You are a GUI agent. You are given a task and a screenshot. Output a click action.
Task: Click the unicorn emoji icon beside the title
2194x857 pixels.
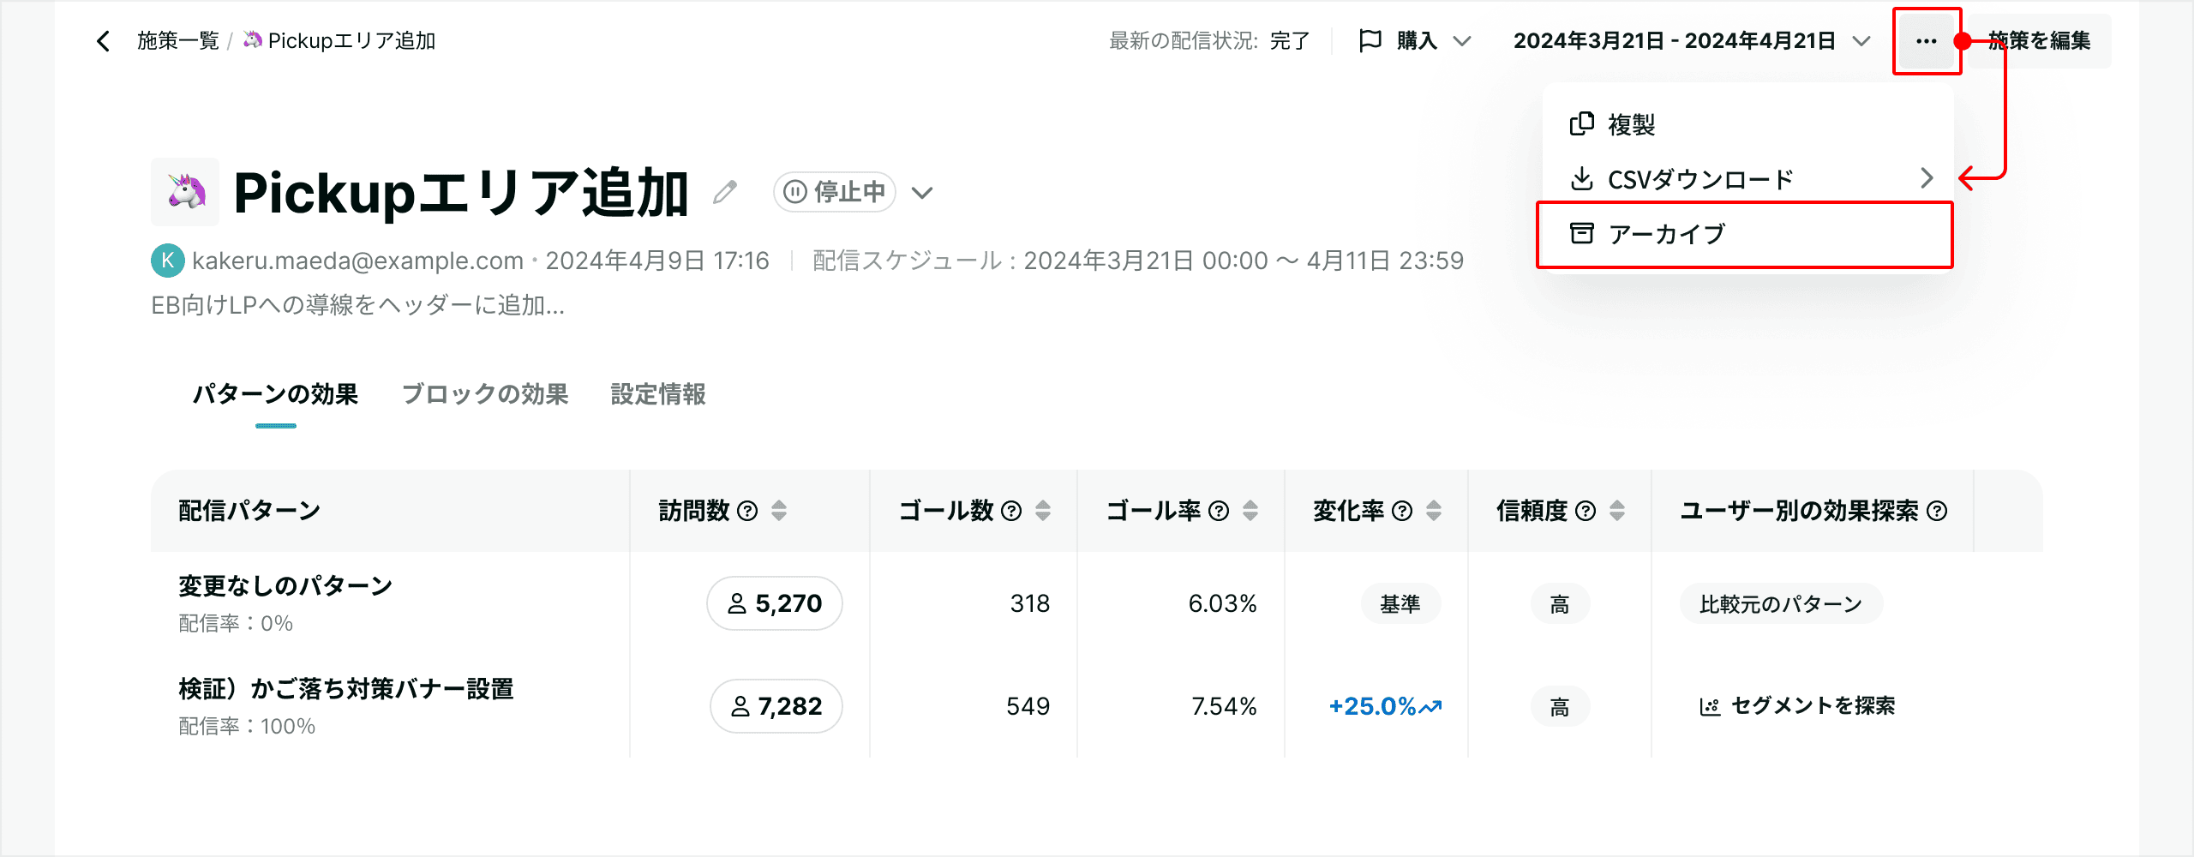(x=186, y=192)
